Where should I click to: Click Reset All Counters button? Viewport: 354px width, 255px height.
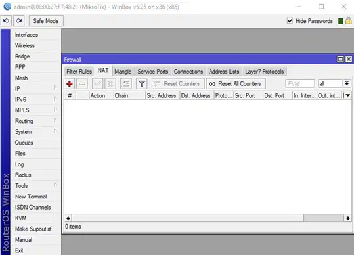coord(236,84)
